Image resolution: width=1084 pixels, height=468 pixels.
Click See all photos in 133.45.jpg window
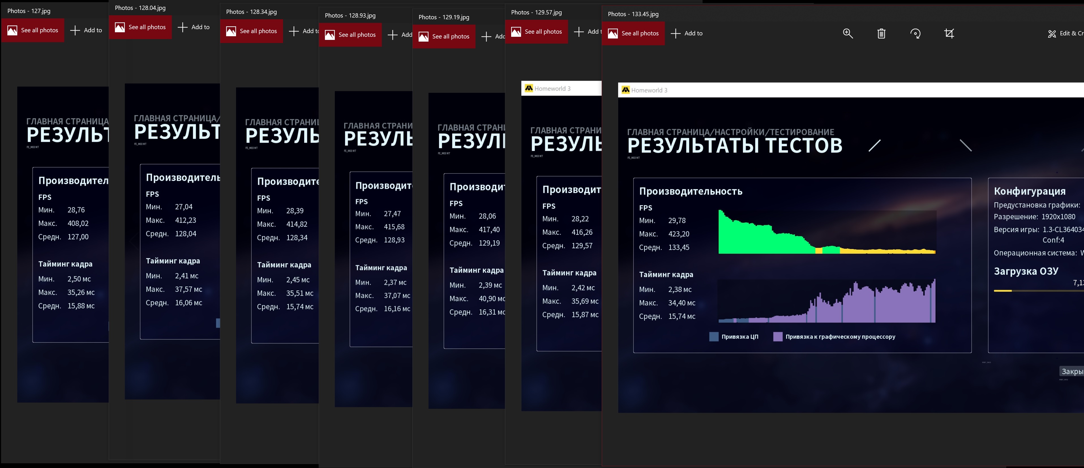633,34
